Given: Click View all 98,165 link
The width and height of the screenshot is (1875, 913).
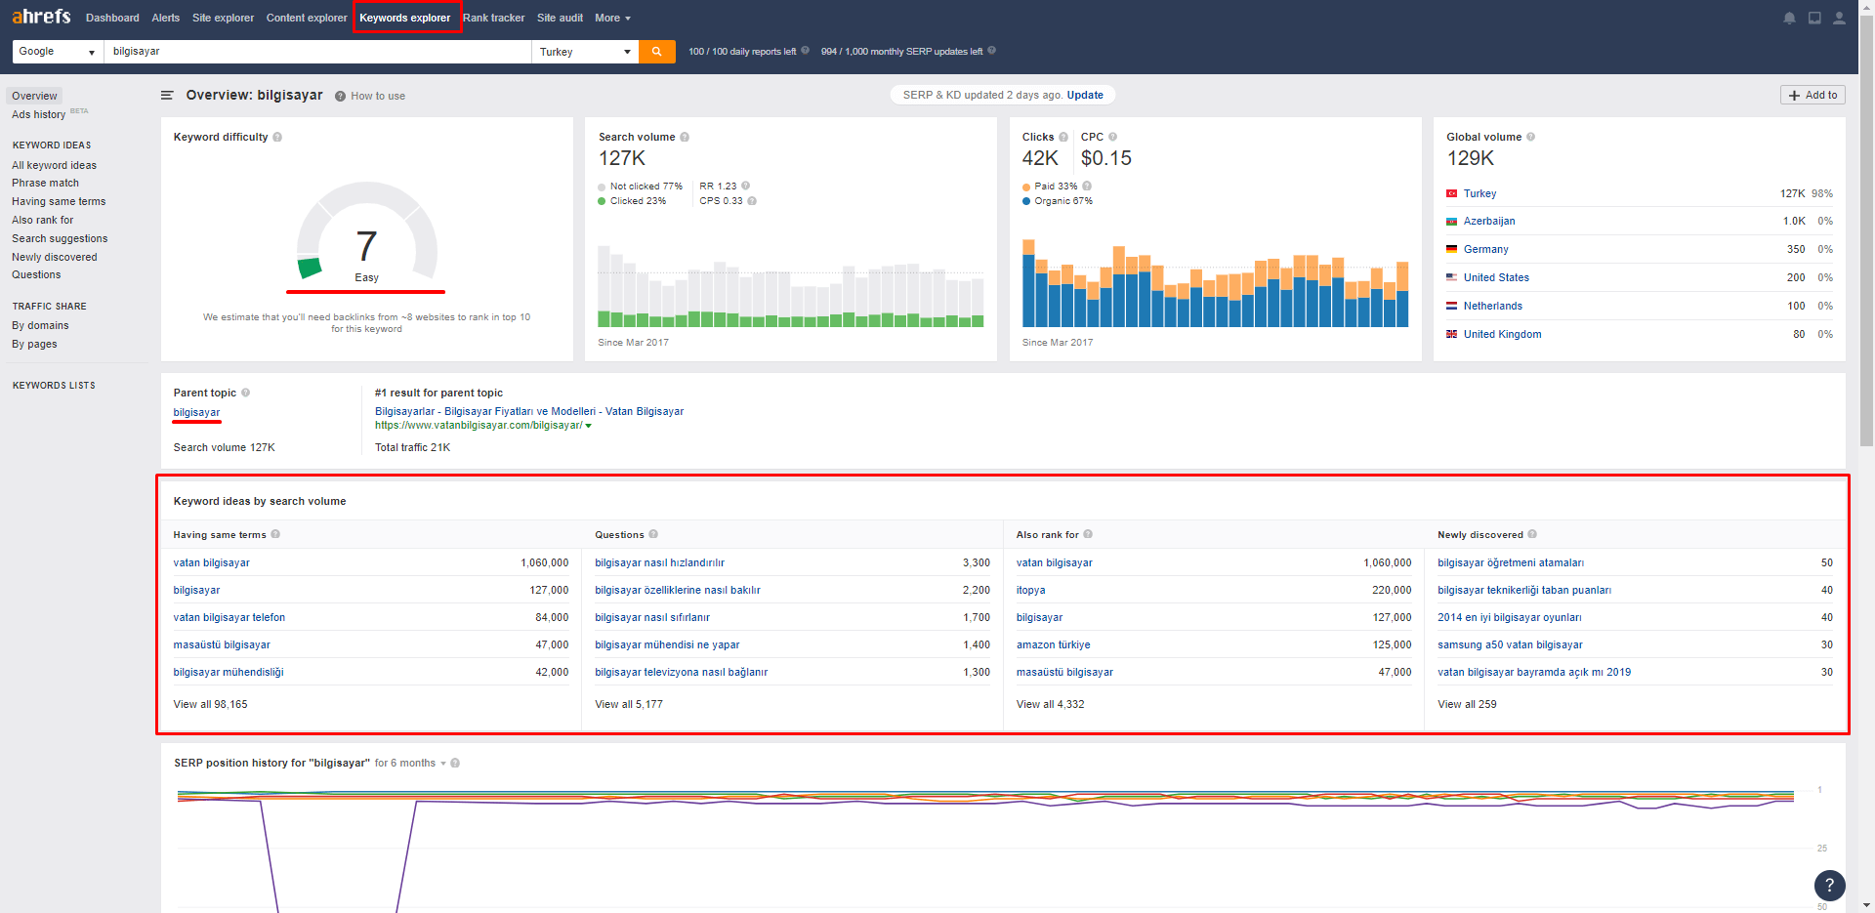Looking at the screenshot, I should tap(210, 704).
